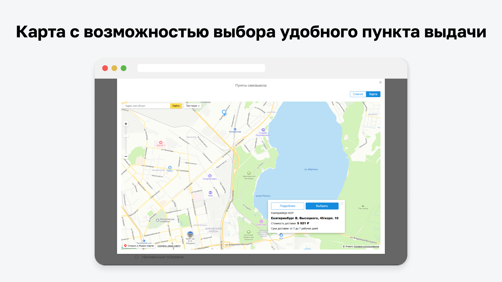Focus the Адрес или объект search field
The height and width of the screenshot is (282, 502).
point(146,106)
